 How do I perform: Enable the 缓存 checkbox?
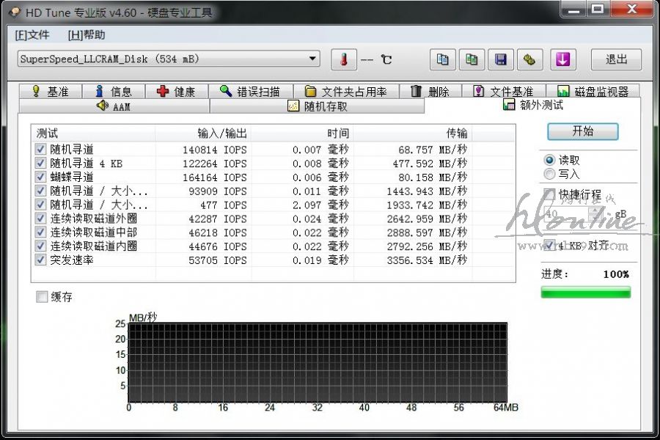coord(43,297)
